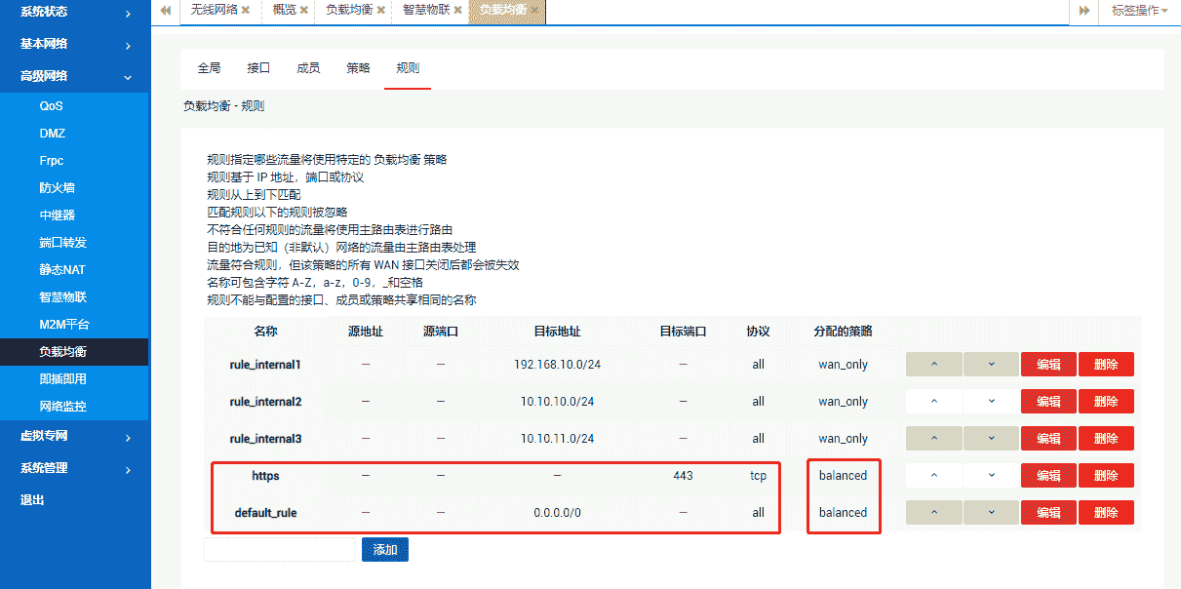Move rule_internal1 down with down-arrow
This screenshot has width=1181, height=589.
[992, 364]
